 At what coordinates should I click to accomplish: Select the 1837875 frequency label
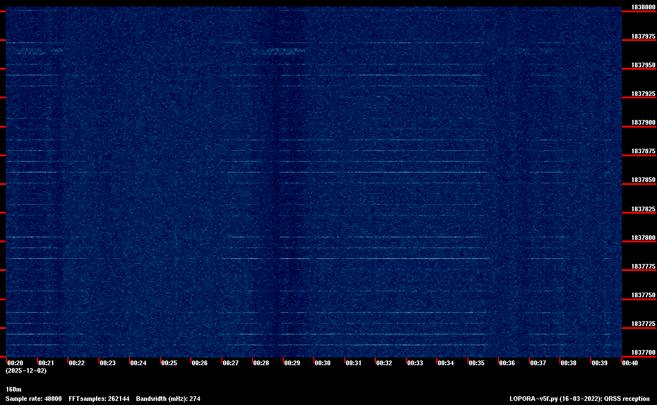(643, 151)
